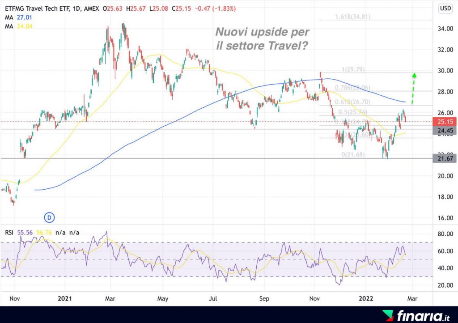Click the Fibonacci 0(21.68) level label
The image size is (458, 323).
[x=353, y=154]
